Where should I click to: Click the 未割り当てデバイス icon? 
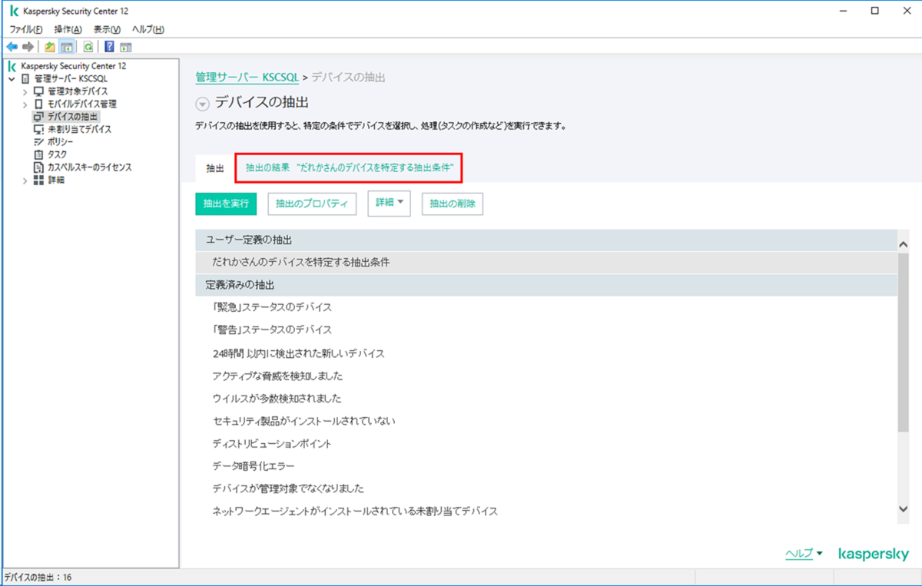click(x=39, y=129)
